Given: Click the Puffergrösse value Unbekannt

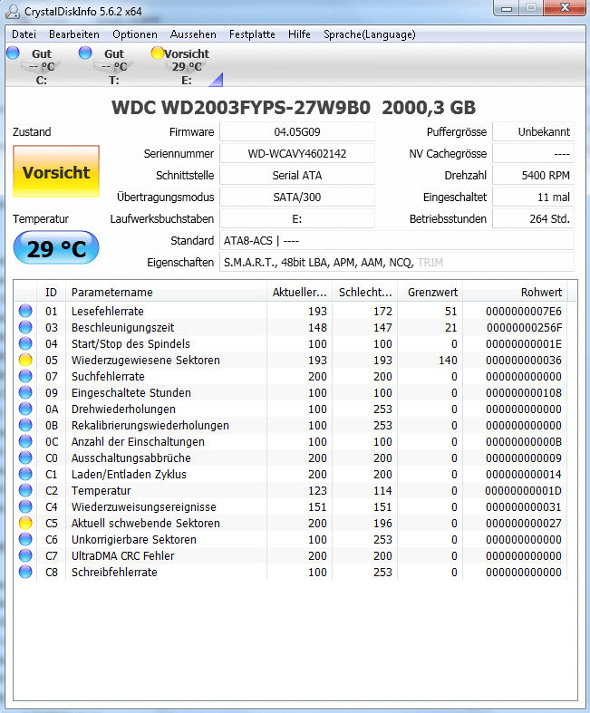Looking at the screenshot, I should pos(534,132).
